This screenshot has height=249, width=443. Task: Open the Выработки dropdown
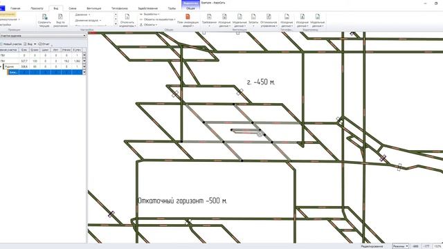[150, 14]
